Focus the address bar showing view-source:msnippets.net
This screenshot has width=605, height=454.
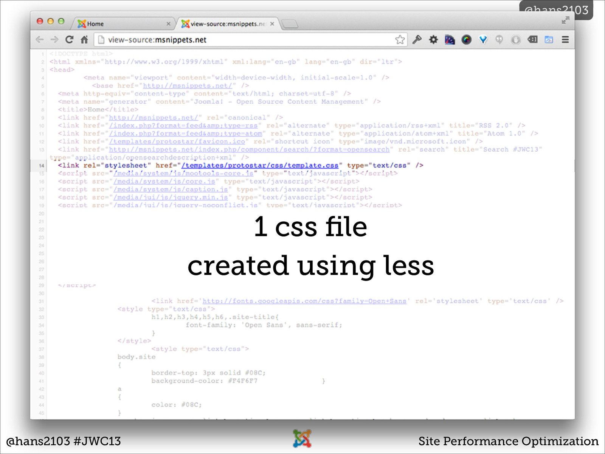tap(250, 40)
